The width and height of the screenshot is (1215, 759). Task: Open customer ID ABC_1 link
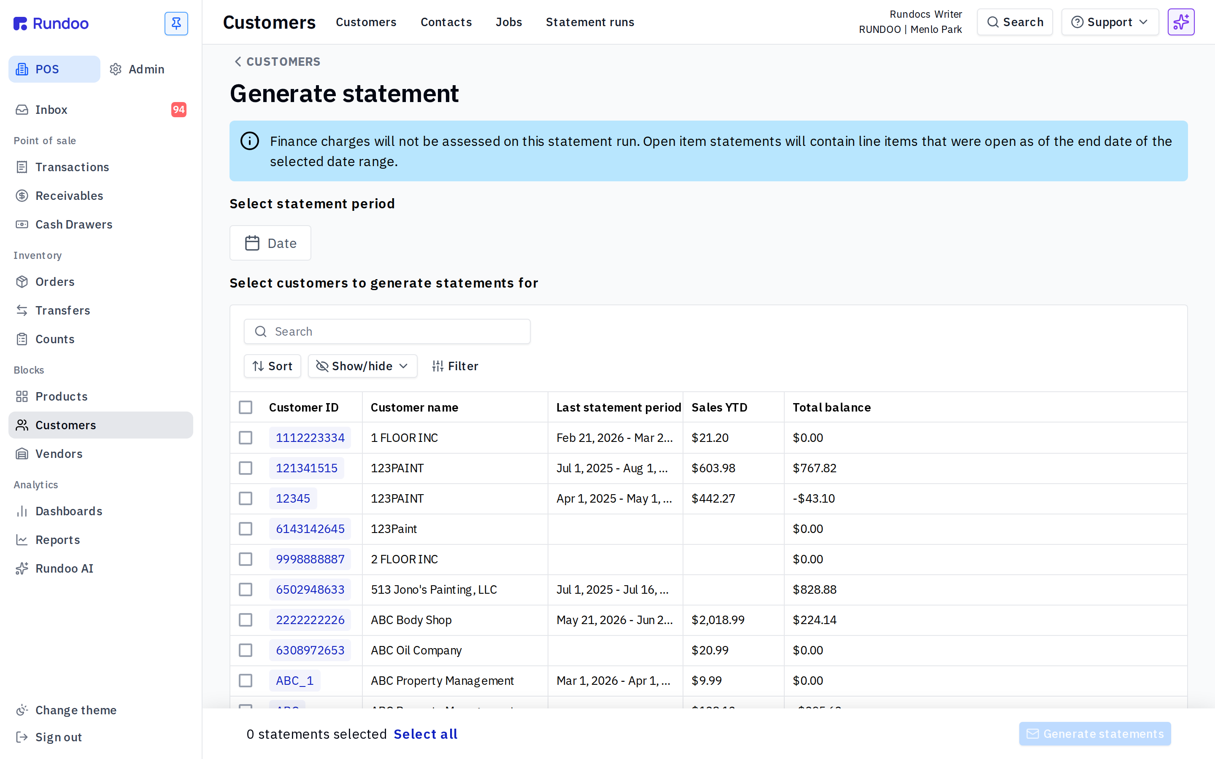[295, 681]
